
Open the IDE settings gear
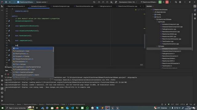click(x=180, y=2)
